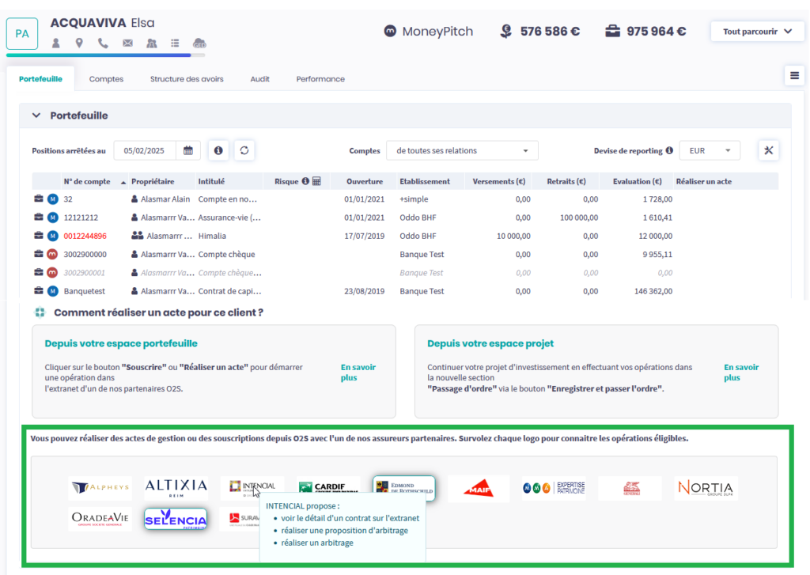
Task: Open the client address location pin icon
Action: pos(79,43)
